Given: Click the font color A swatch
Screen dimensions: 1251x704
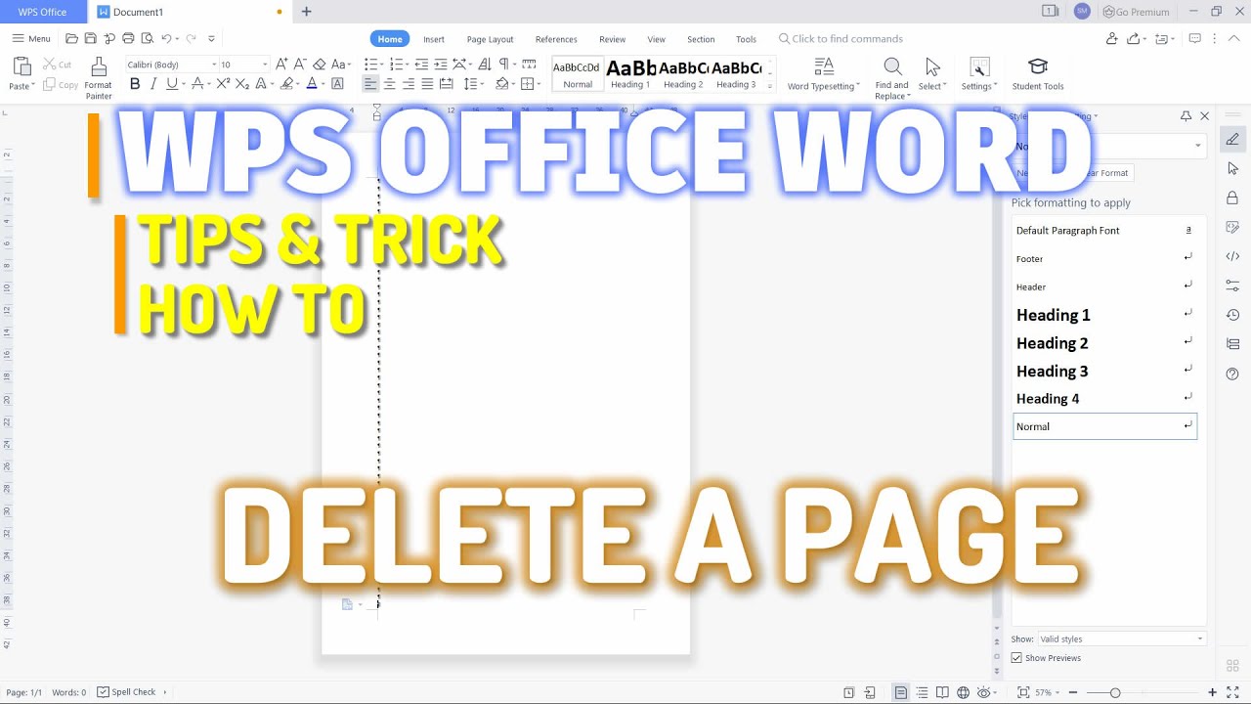Looking at the screenshot, I should tap(312, 84).
